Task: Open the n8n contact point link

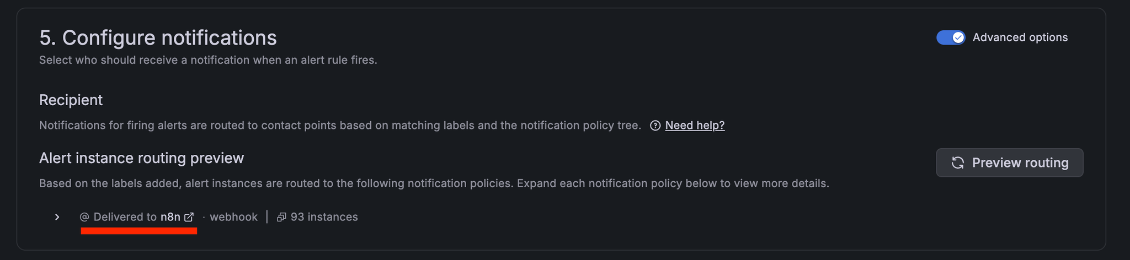Action: [x=170, y=217]
